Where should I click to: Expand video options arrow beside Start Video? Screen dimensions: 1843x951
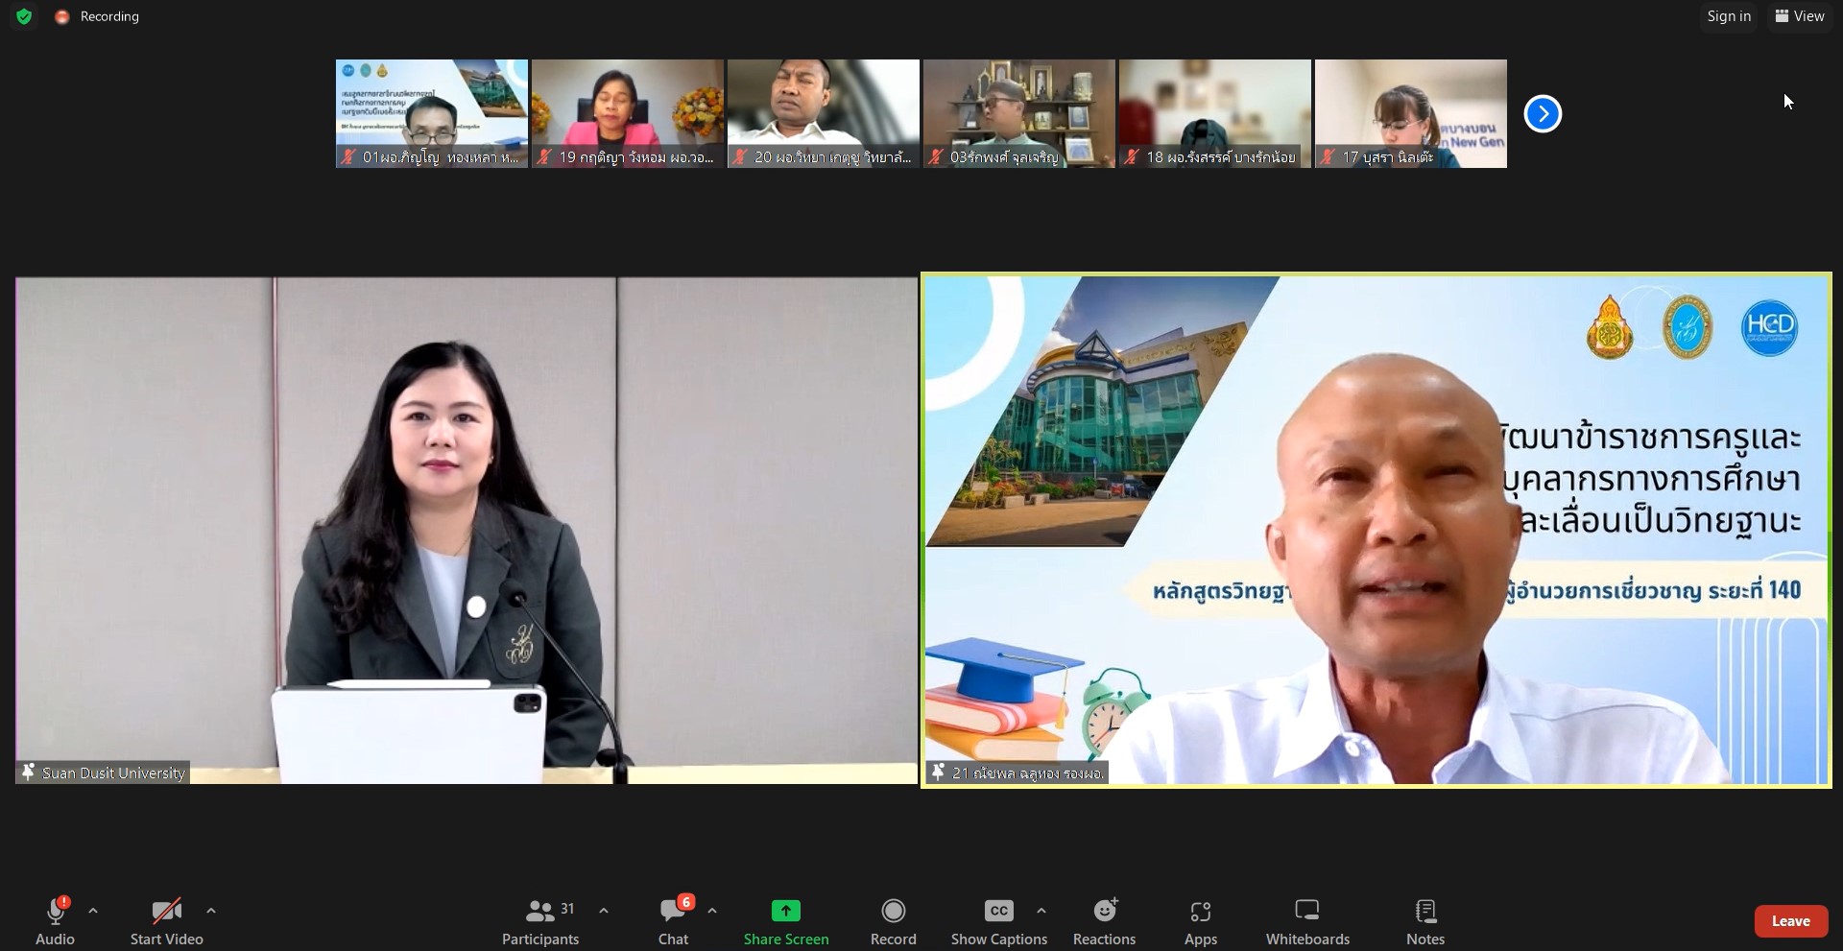[211, 911]
